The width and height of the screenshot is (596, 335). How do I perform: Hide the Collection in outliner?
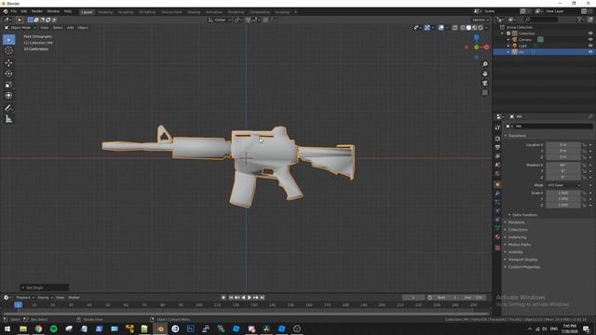pos(590,33)
